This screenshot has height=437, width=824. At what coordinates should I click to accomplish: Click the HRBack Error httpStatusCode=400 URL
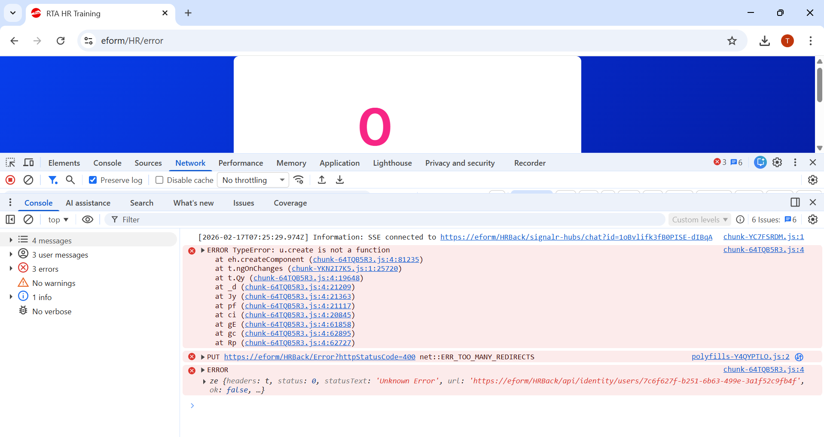click(320, 357)
